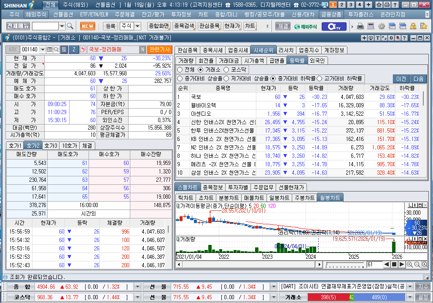Click the printer icon in the top title bar
Screen dimensions: 433x303
[x=387, y=5]
